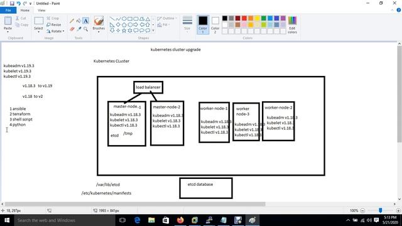Open the Paste dropdown arrow
The image size is (402, 226).
click(x=8, y=32)
